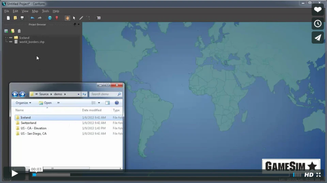Image resolution: width=327 pixels, height=183 pixels.
Task: Toggle visibility of the Iceland layer
Action: pos(11,38)
